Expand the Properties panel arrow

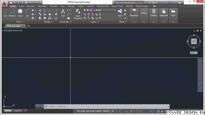[134, 22]
